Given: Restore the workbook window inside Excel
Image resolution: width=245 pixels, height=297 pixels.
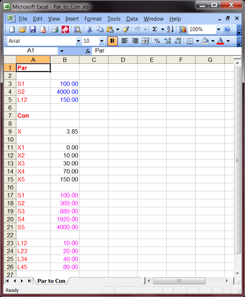Looking at the screenshot, I should 228,18.
